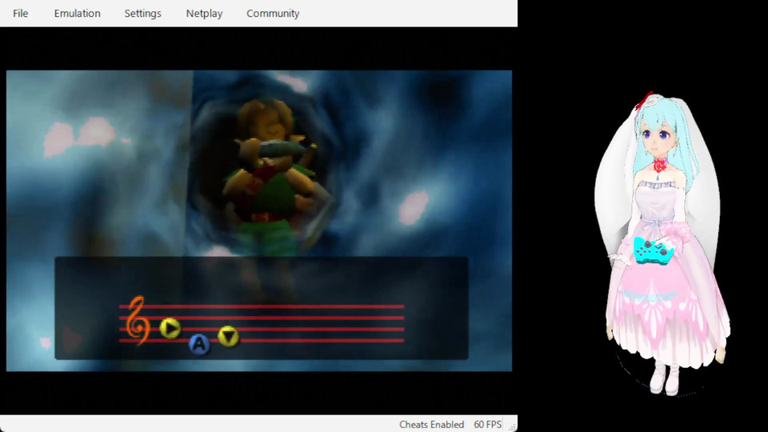Click the avatar's red rose choker
Screen dimensions: 768x432
[660, 165]
